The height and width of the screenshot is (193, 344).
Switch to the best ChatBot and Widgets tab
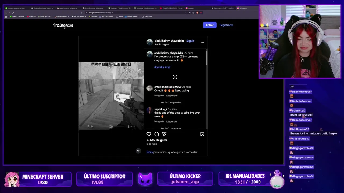[x=42, y=8]
